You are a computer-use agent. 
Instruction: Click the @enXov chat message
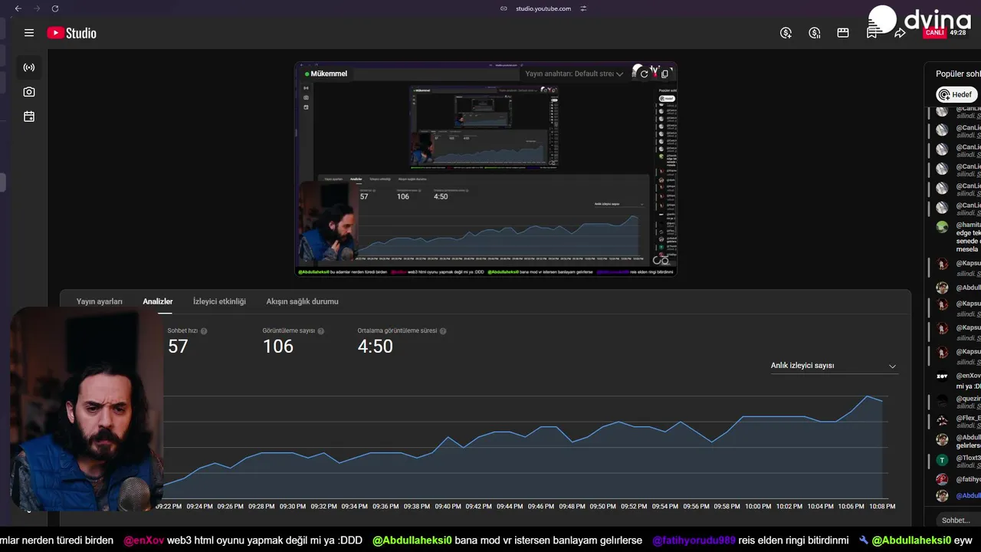pos(958,381)
